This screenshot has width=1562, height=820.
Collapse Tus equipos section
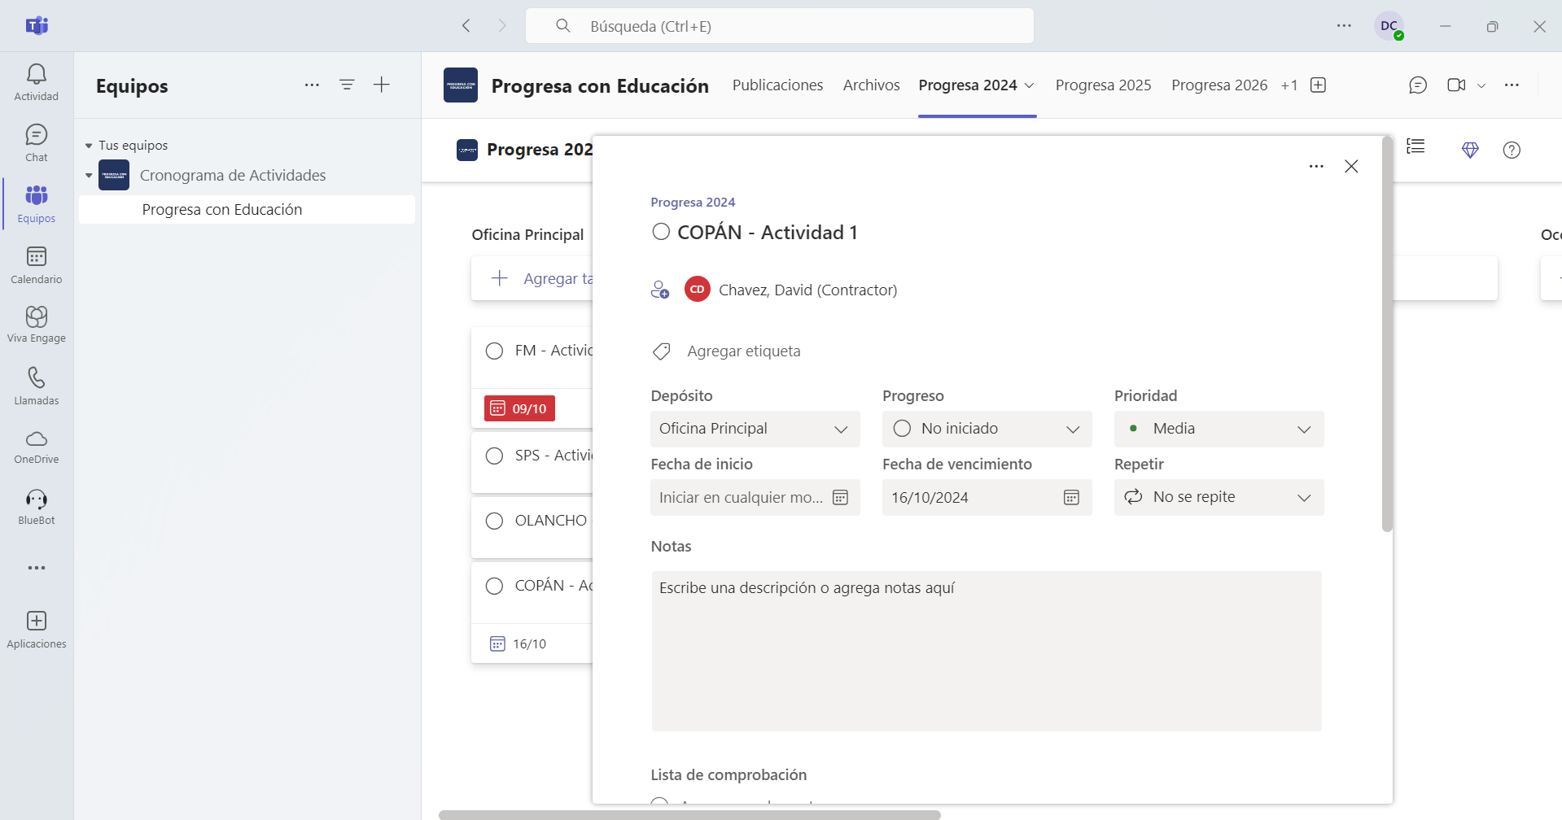[89, 146]
